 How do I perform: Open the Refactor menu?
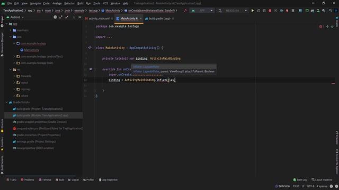[69, 4]
